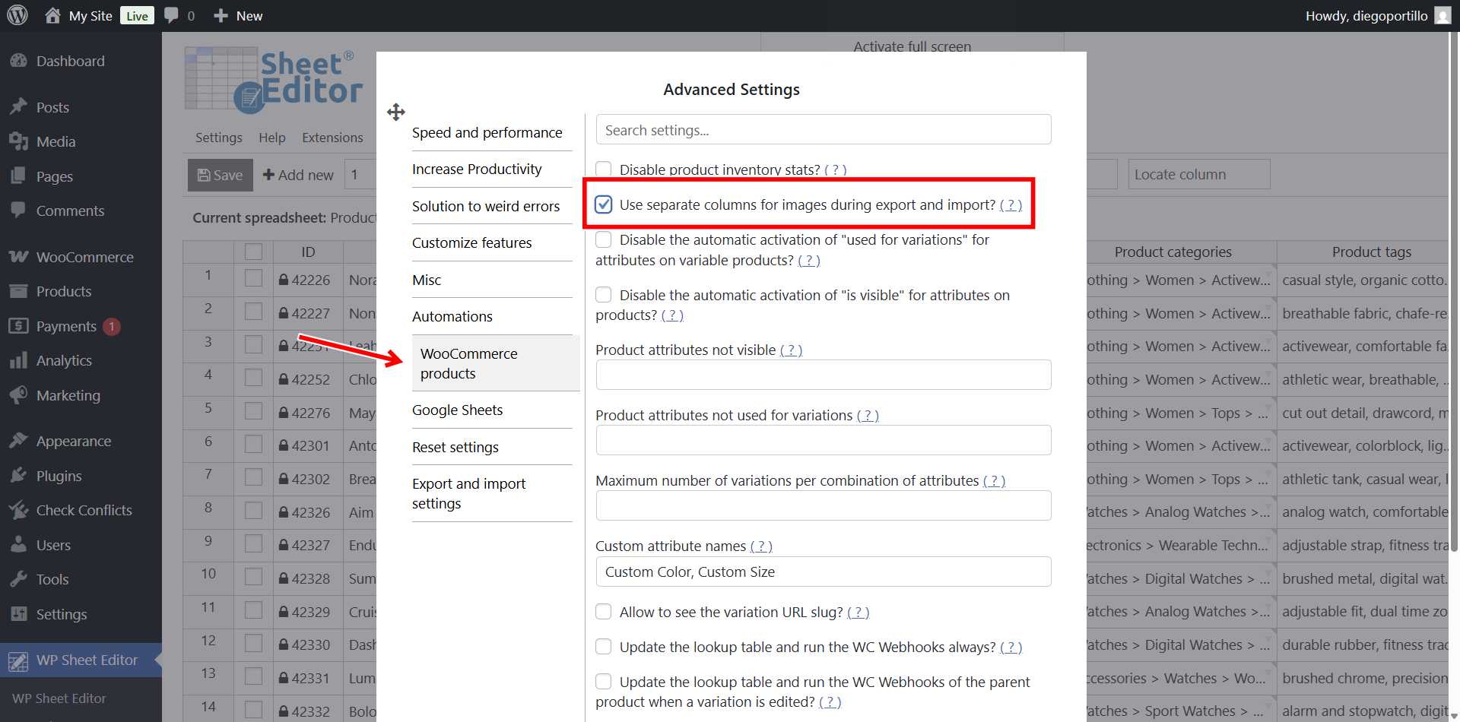Open the Speed and performance section

tap(487, 132)
